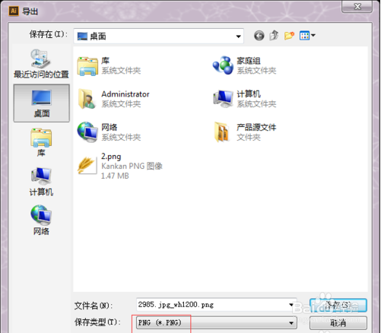
Task: Expand the file name dropdown arrow
Action: [291, 305]
